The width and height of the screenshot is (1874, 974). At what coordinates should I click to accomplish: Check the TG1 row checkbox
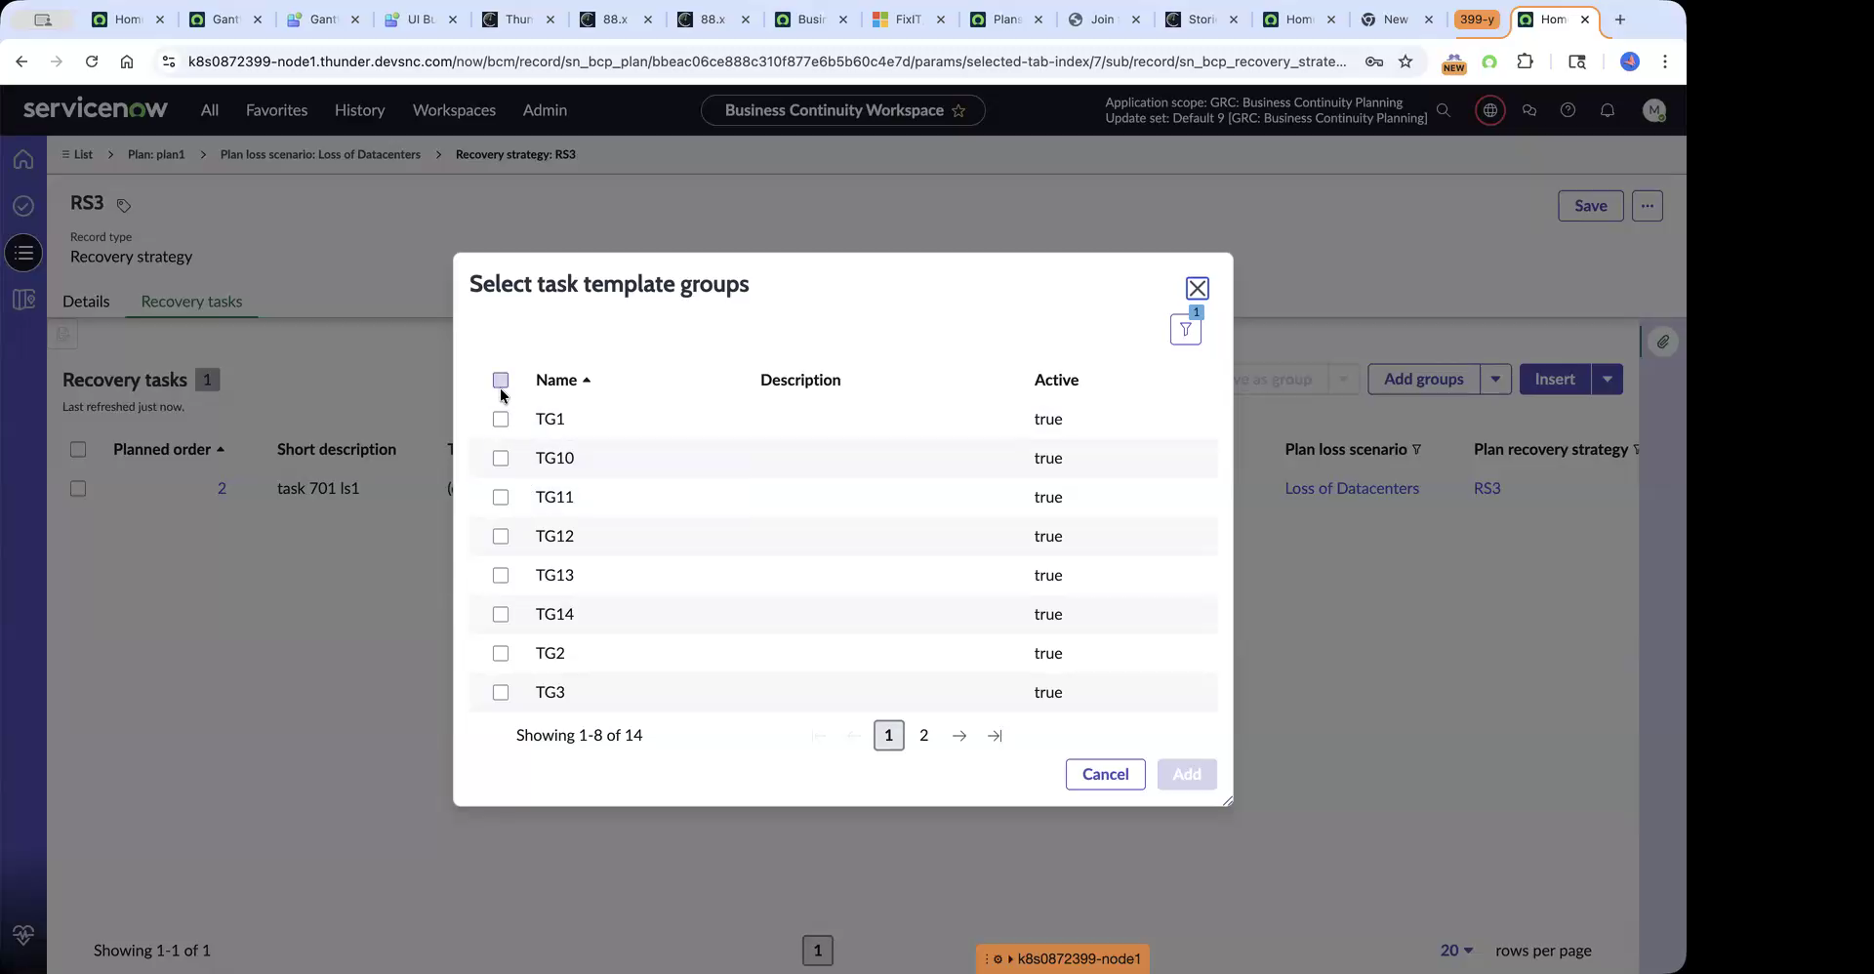501,419
